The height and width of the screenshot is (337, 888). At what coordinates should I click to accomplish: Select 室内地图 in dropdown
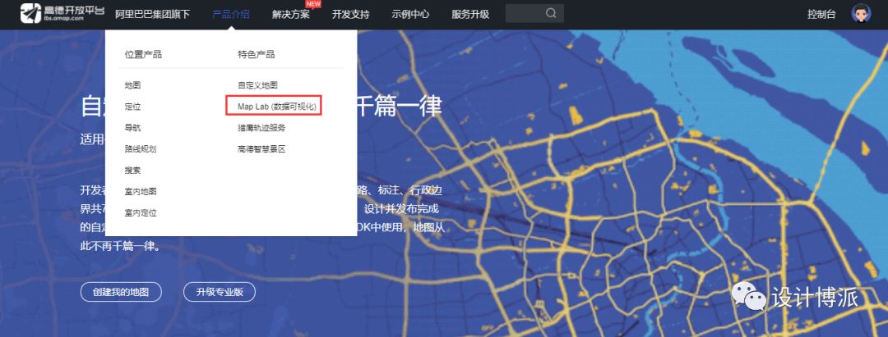click(x=141, y=191)
